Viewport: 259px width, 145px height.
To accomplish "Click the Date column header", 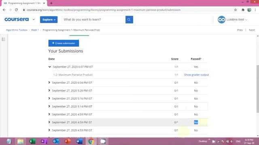I will click(51, 59).
